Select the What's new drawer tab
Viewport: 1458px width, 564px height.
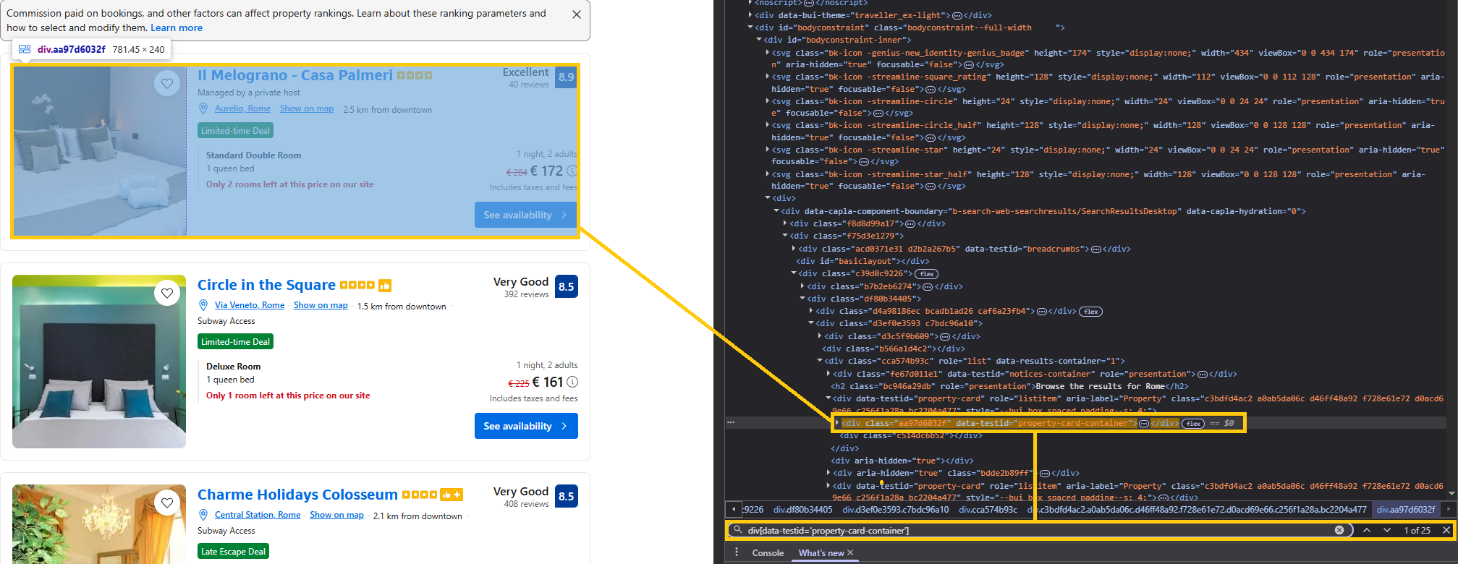(821, 552)
